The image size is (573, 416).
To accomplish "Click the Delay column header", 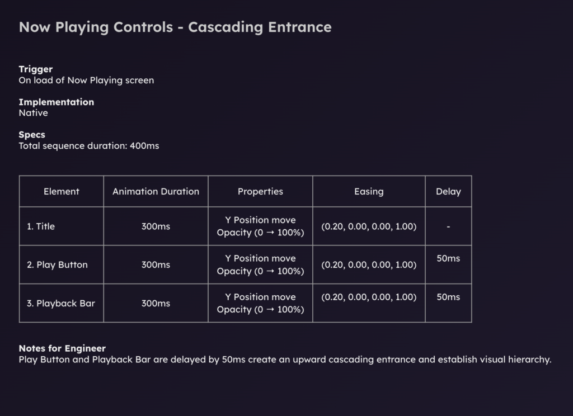I will click(x=448, y=191).
